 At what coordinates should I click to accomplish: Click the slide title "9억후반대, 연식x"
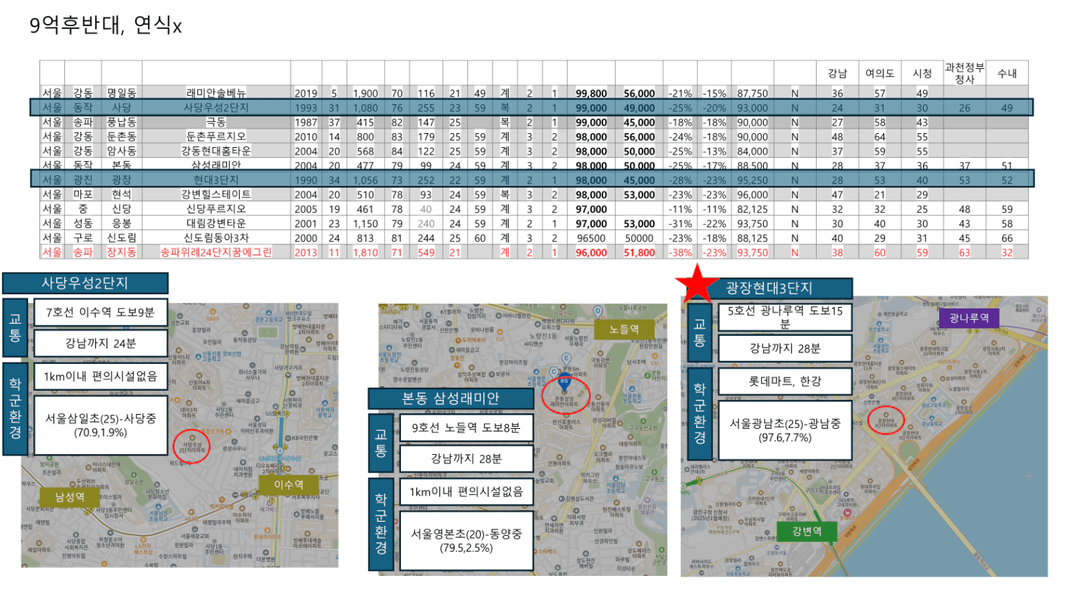click(106, 25)
